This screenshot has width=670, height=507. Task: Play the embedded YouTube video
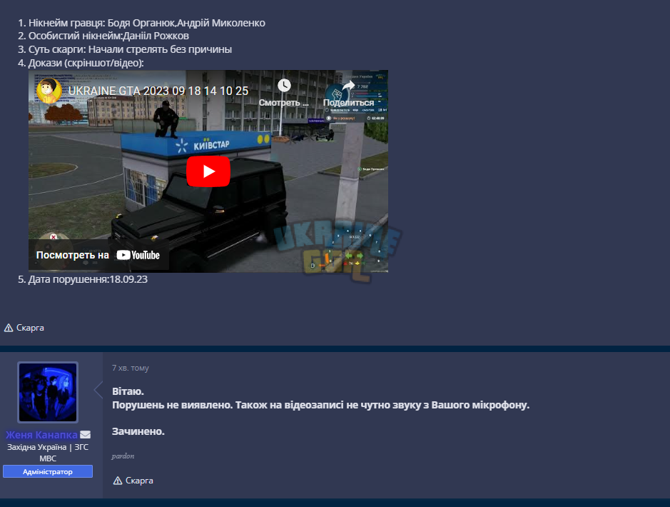point(208,171)
